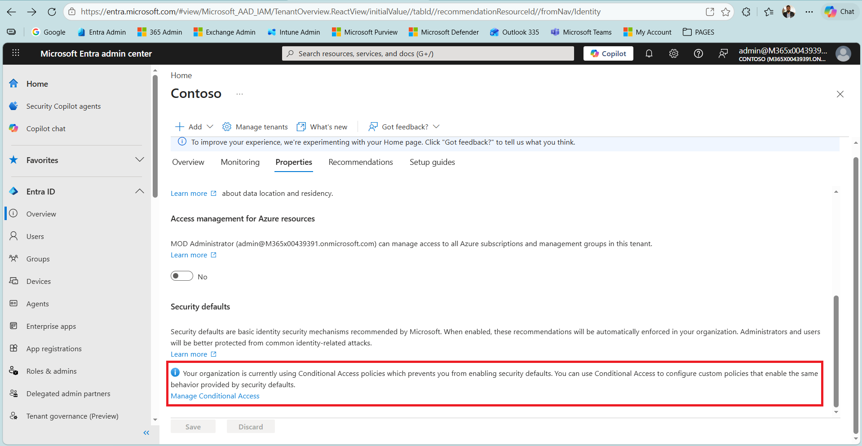Open the Got feedback? dropdown
The width and height of the screenshot is (862, 446).
[x=404, y=127]
